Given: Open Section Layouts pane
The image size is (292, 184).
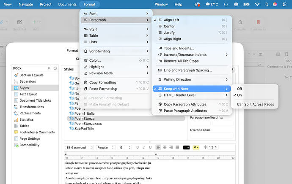Looking at the screenshot, I should pos(35,75).
